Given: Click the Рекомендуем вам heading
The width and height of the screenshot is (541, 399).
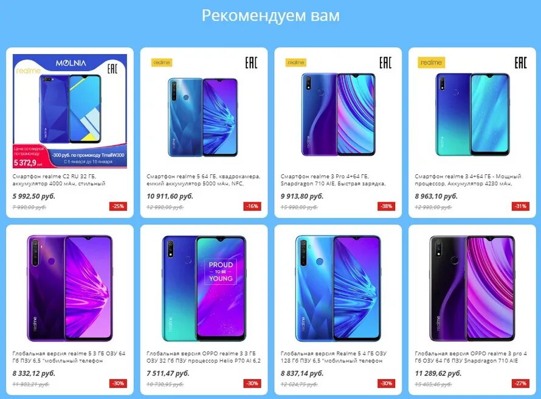Looking at the screenshot, I should (270, 16).
